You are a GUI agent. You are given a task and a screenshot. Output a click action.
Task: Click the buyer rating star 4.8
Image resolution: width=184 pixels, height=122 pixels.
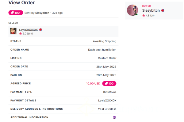pos(144,16)
